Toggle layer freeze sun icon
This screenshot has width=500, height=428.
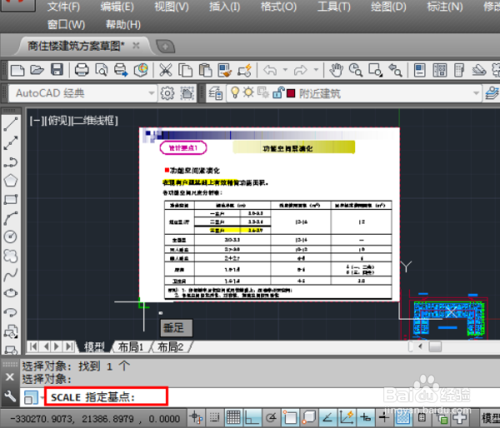coord(248,92)
